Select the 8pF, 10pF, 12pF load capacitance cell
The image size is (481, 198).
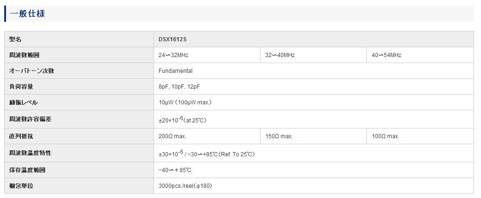point(179,87)
